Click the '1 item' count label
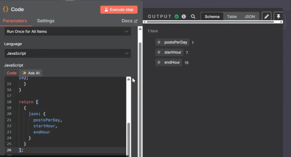The height and width of the screenshot is (157, 291). (x=153, y=31)
